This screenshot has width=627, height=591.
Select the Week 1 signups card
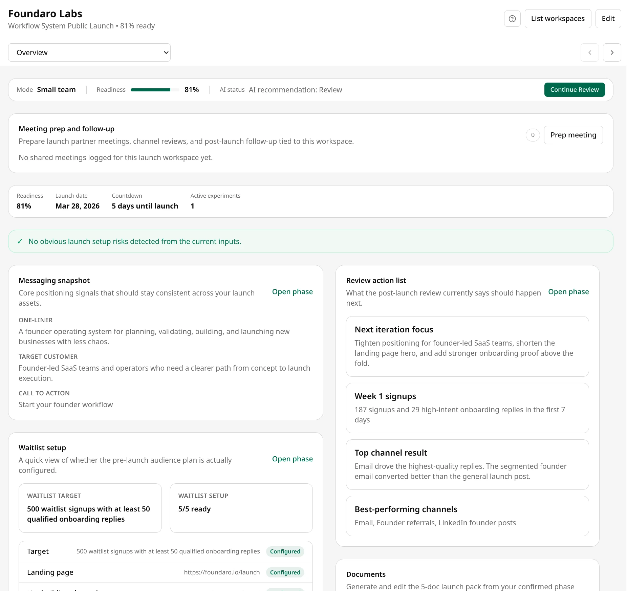pos(467,408)
